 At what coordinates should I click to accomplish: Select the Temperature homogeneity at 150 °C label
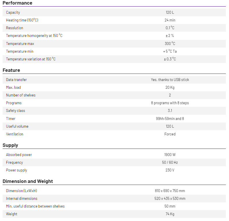[x=34, y=36]
